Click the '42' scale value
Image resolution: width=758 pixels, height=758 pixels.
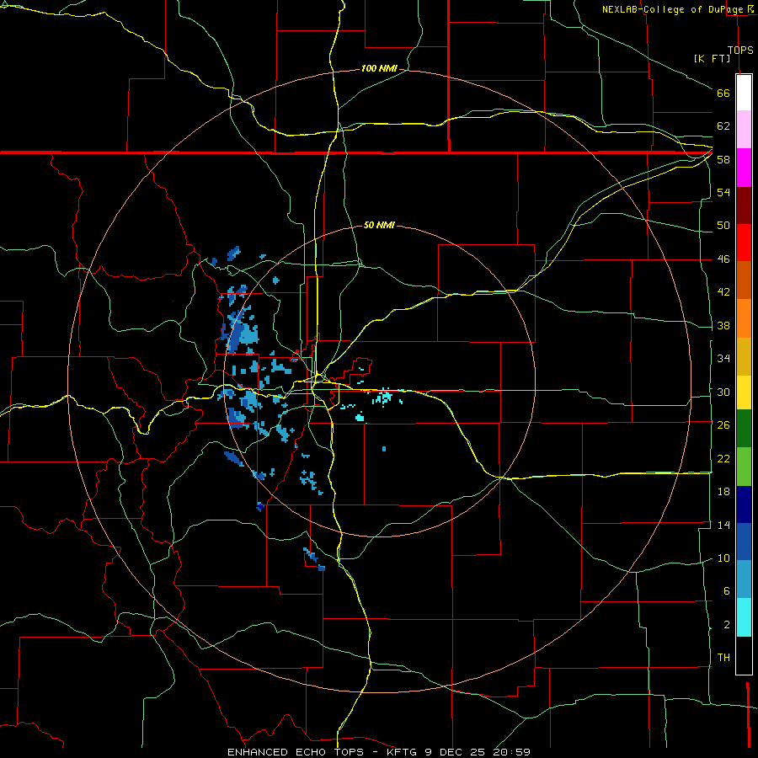tap(723, 292)
